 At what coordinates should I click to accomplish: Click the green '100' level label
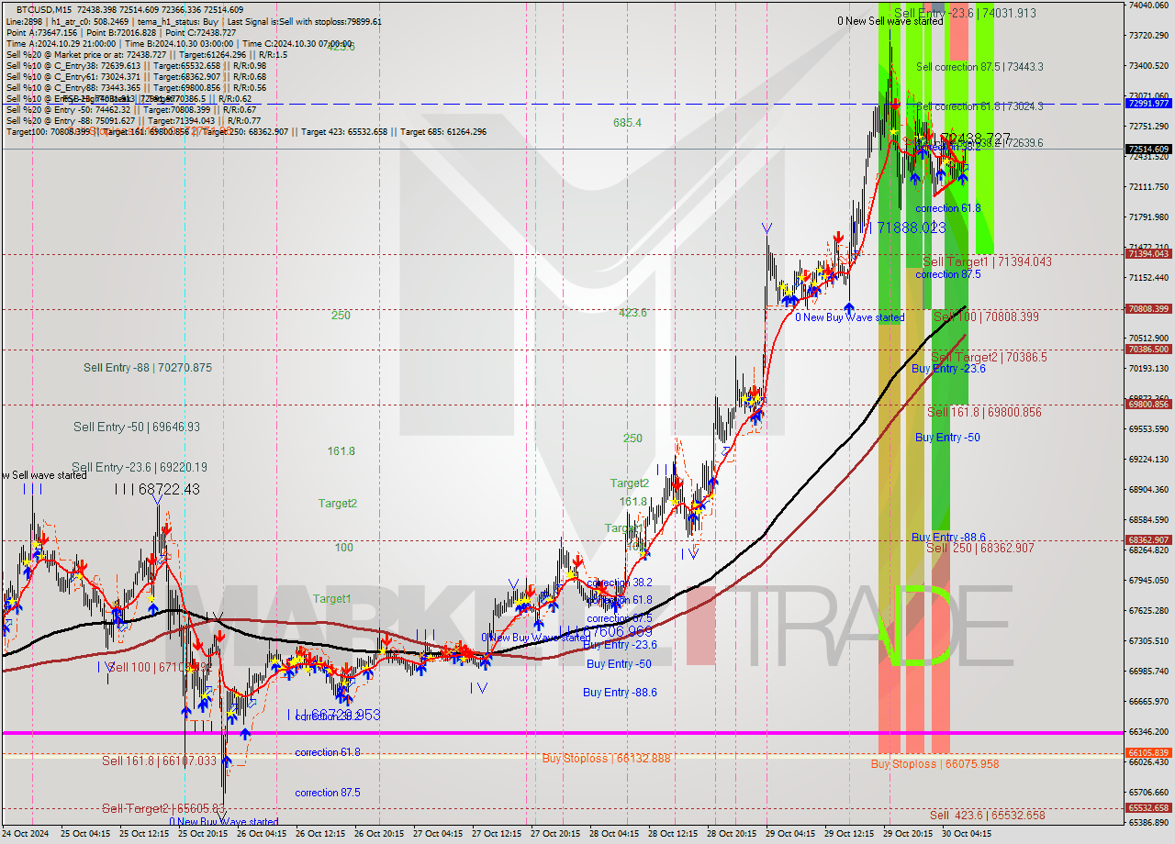click(343, 548)
